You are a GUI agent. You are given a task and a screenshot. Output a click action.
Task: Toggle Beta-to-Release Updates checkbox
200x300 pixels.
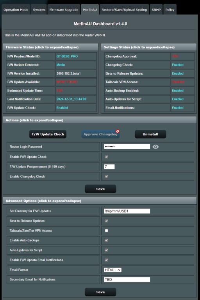point(107,221)
